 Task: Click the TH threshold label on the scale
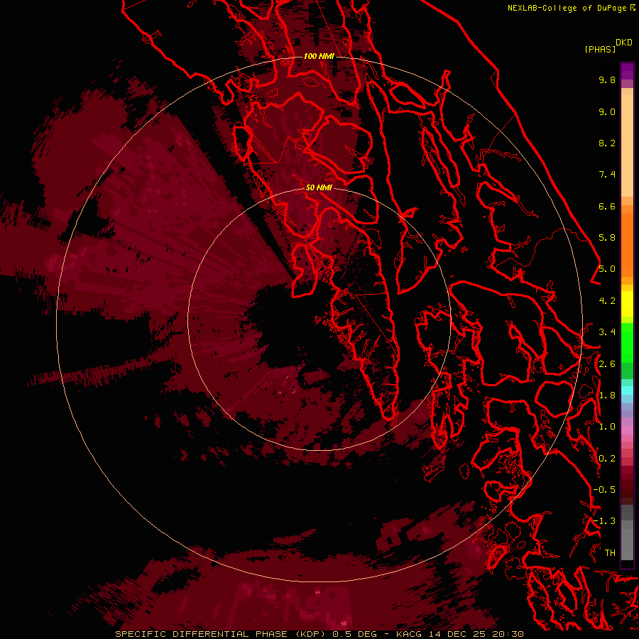[610, 553]
